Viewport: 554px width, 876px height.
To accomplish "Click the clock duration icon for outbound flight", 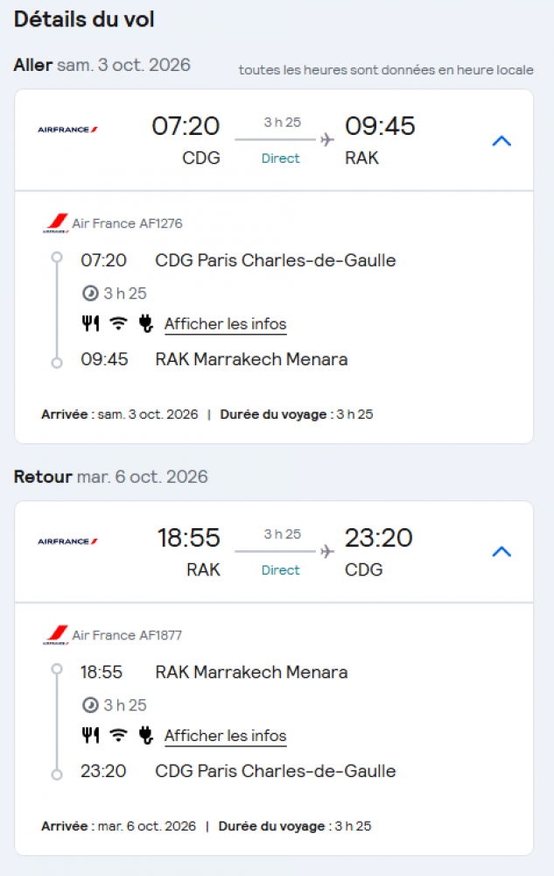I will (89, 293).
